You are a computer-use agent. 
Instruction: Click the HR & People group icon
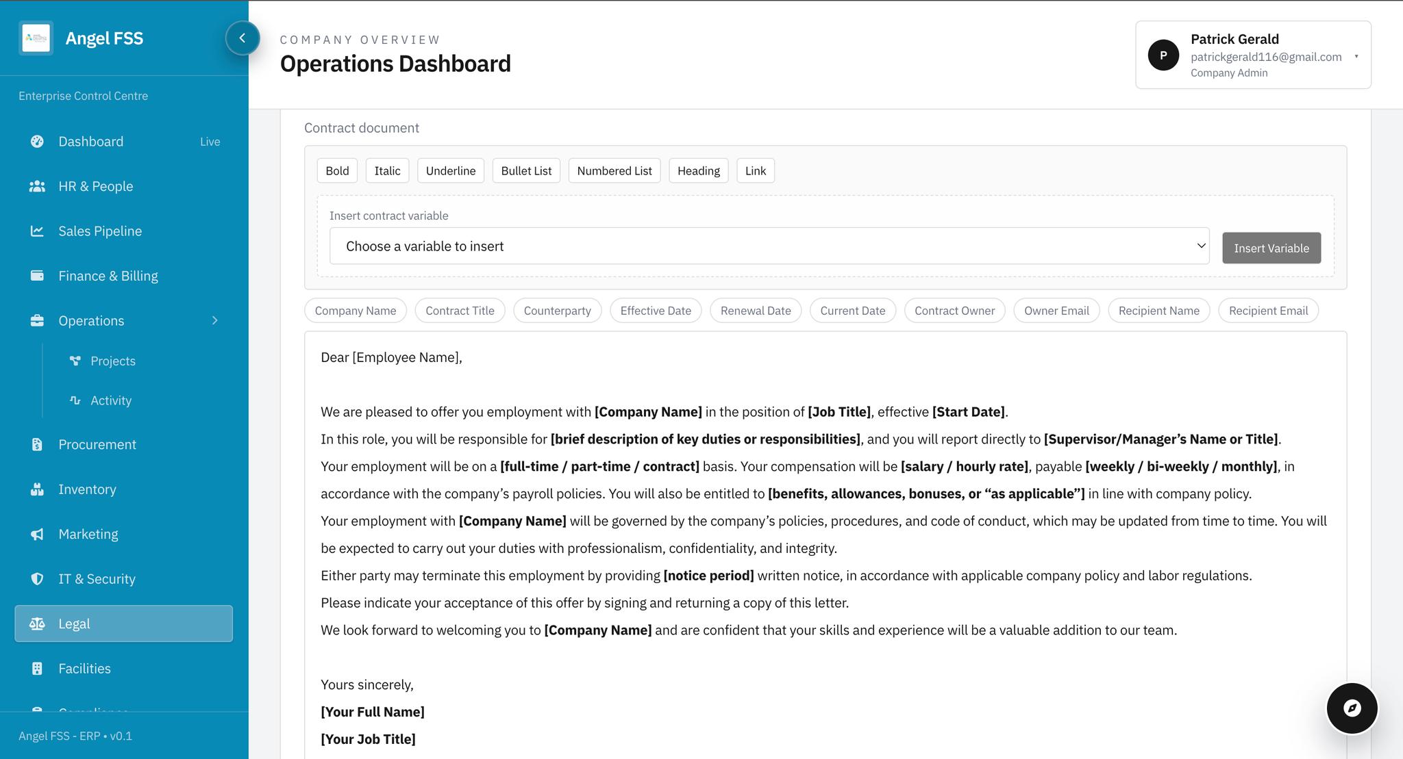pos(37,186)
